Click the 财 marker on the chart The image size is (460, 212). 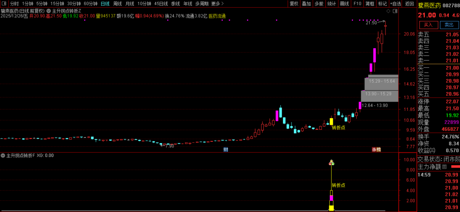[x=226, y=149]
